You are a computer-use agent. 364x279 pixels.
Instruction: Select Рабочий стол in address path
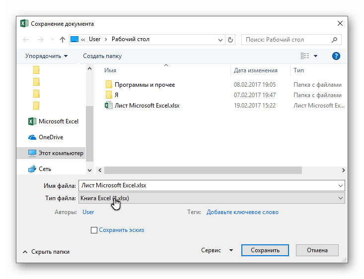click(x=131, y=39)
